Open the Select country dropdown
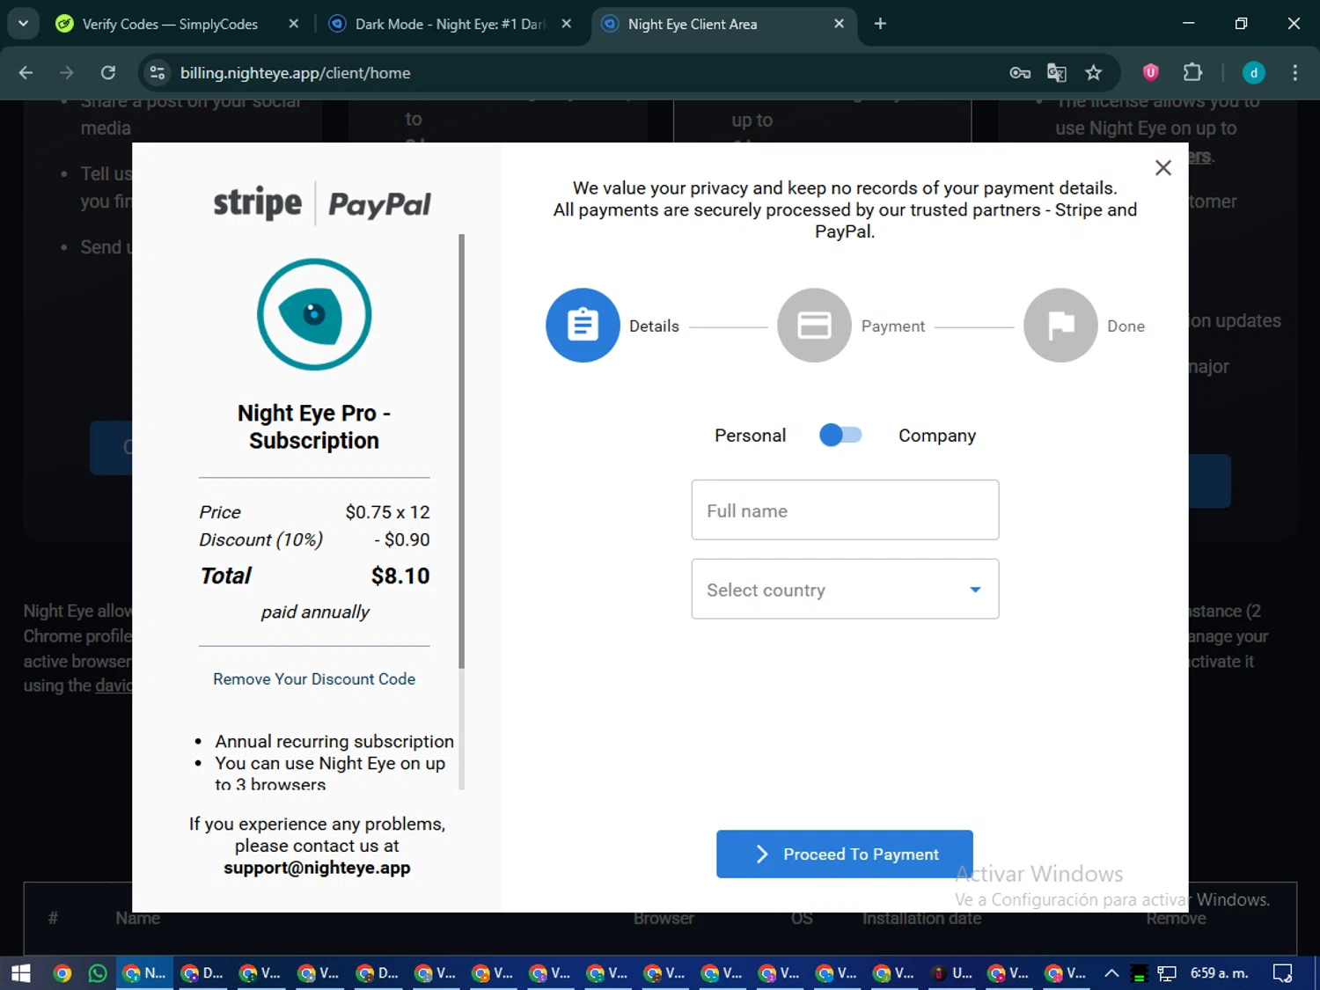 coord(845,589)
